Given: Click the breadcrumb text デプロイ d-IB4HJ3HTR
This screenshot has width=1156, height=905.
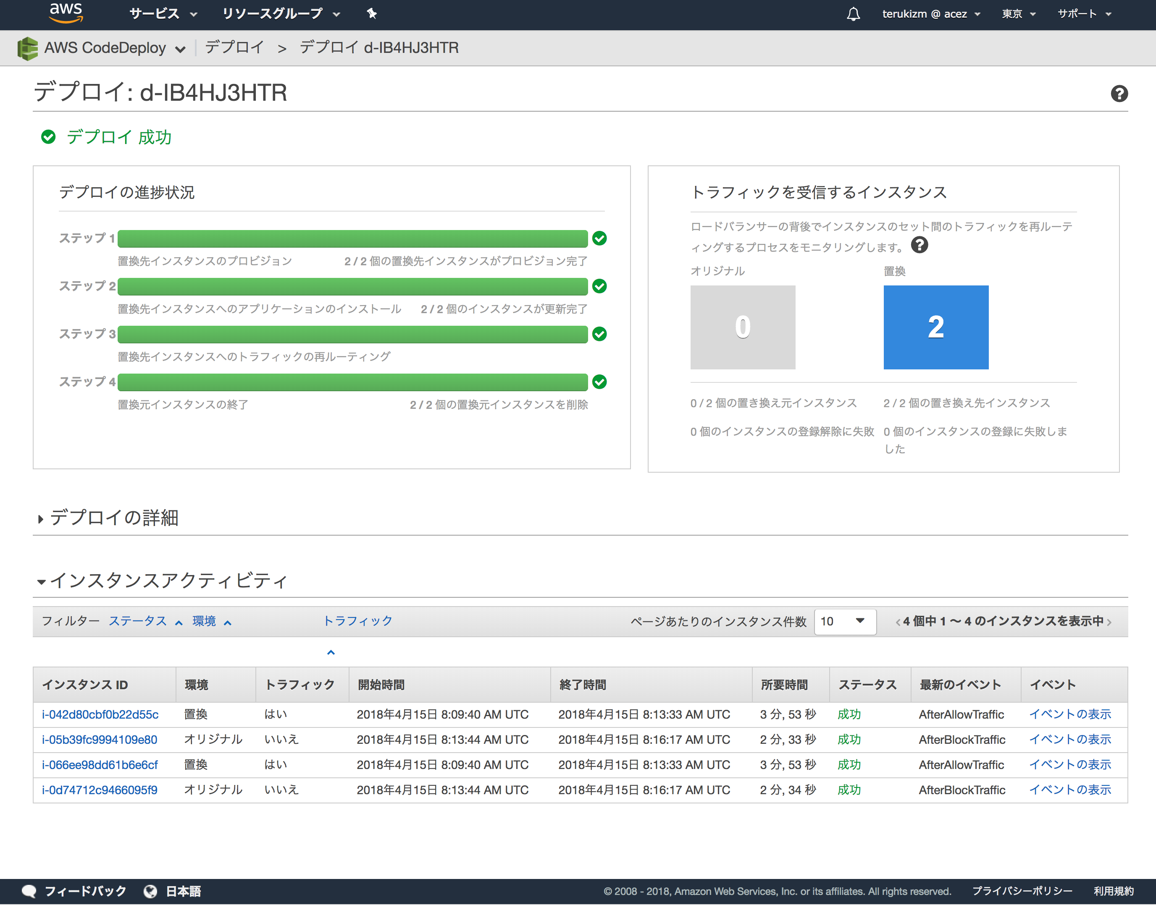Looking at the screenshot, I should (379, 48).
